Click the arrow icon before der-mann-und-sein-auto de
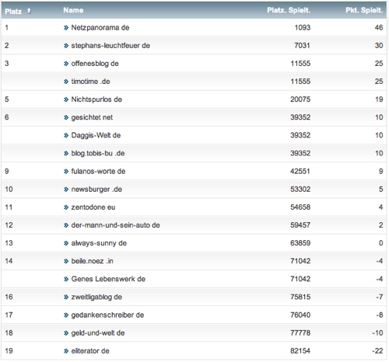The height and width of the screenshot is (362, 389). click(x=66, y=225)
